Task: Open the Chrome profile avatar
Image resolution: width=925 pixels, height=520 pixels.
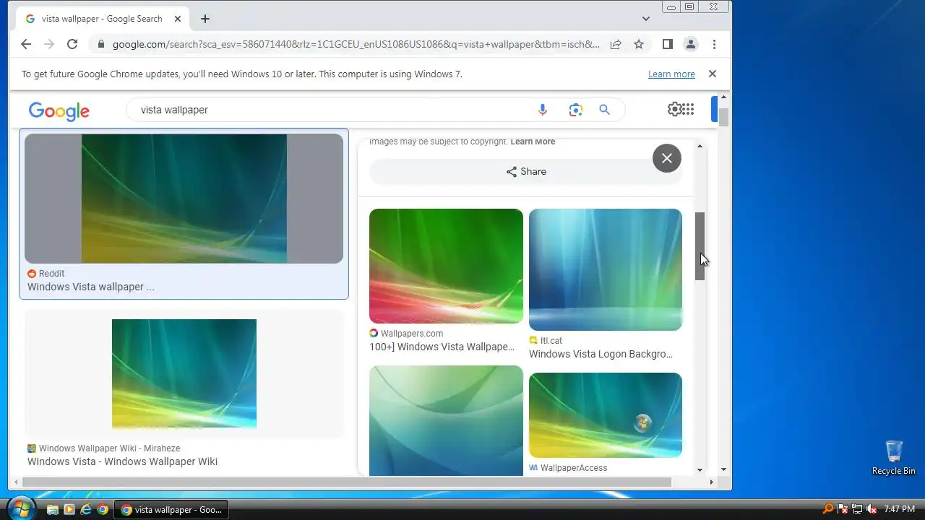Action: pyautogui.click(x=691, y=44)
